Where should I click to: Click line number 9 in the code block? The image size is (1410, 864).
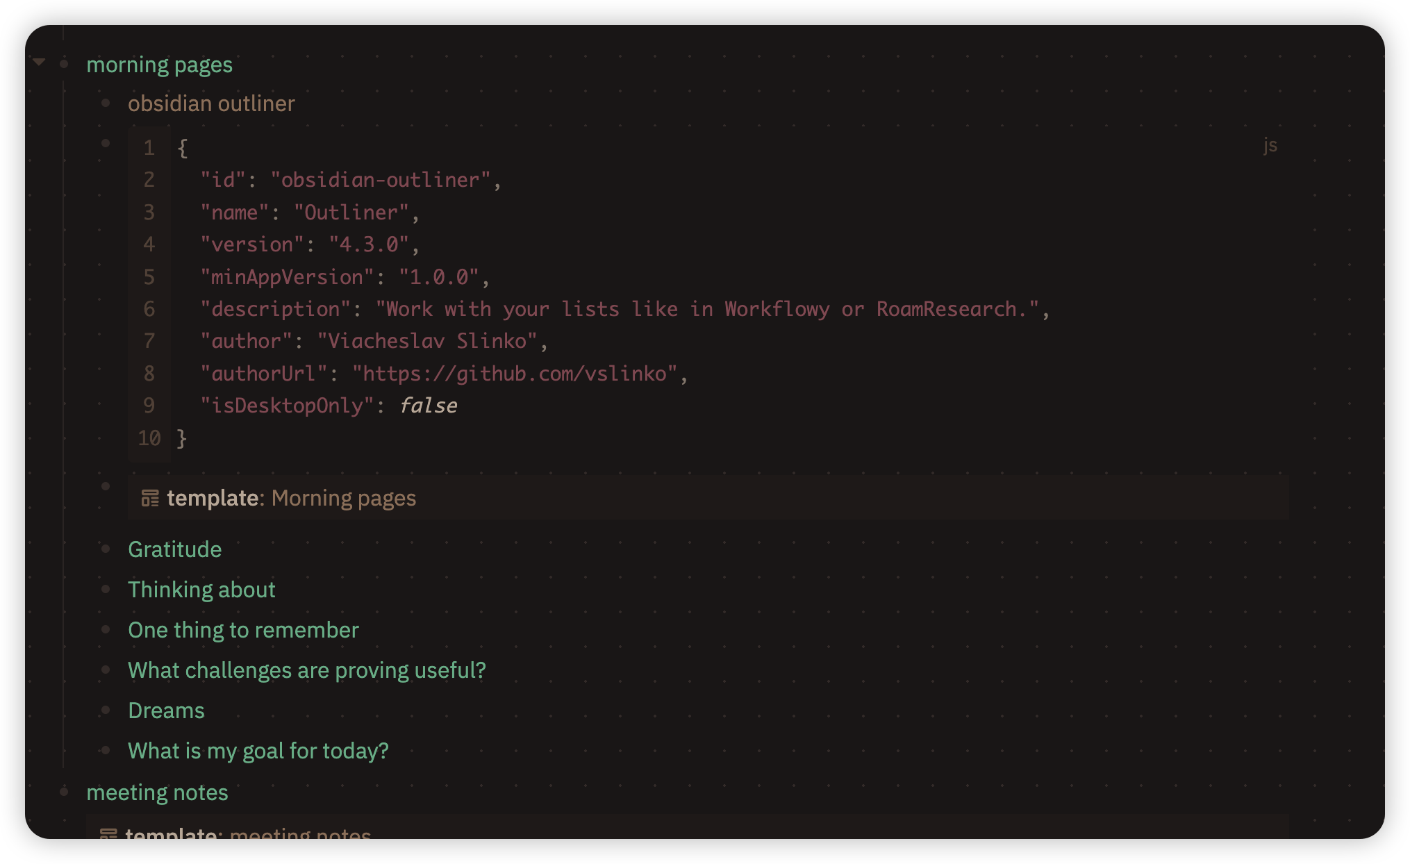point(149,406)
